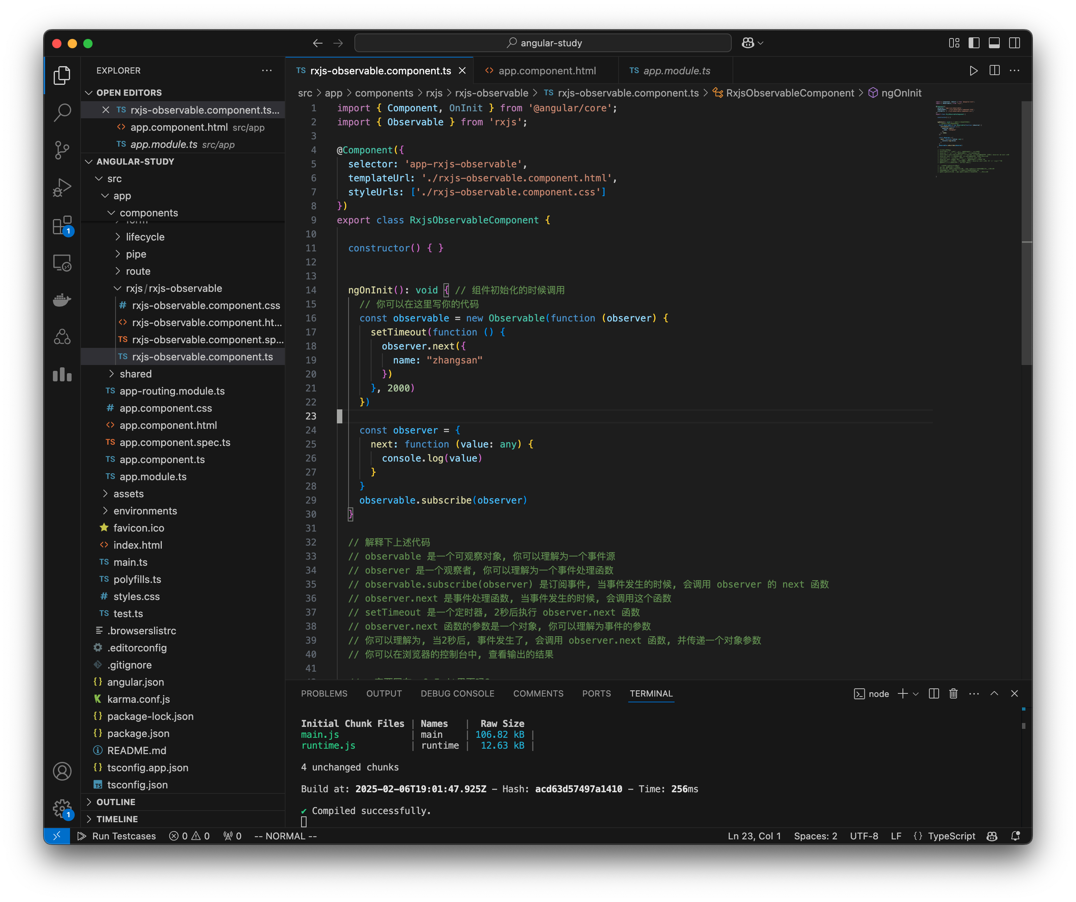This screenshot has height=902, width=1076.
Task: Toggle the bottom panel visibility
Action: (995, 43)
